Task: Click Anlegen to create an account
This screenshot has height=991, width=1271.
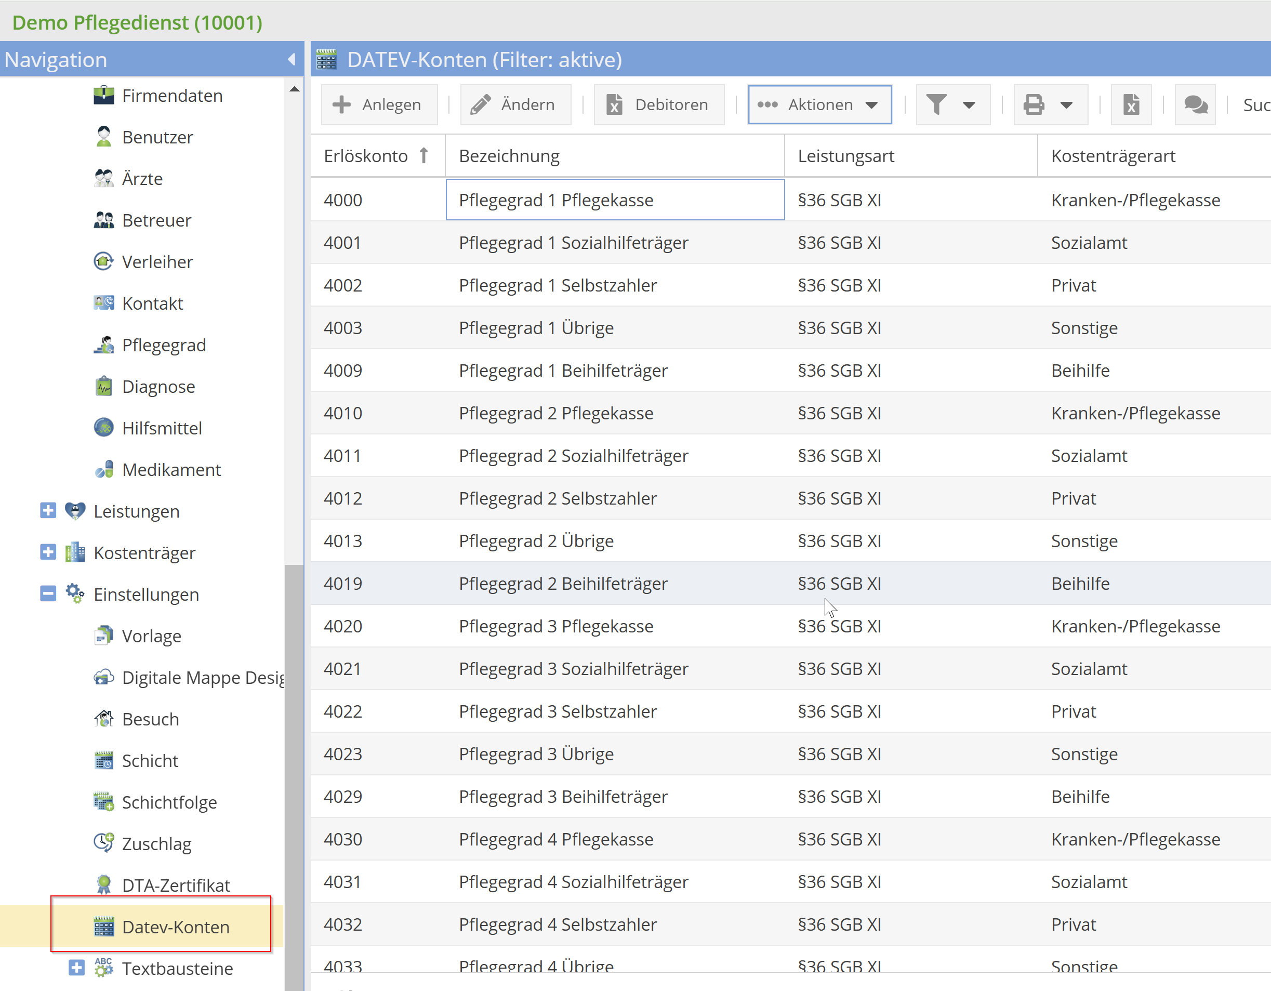Action: click(x=379, y=105)
